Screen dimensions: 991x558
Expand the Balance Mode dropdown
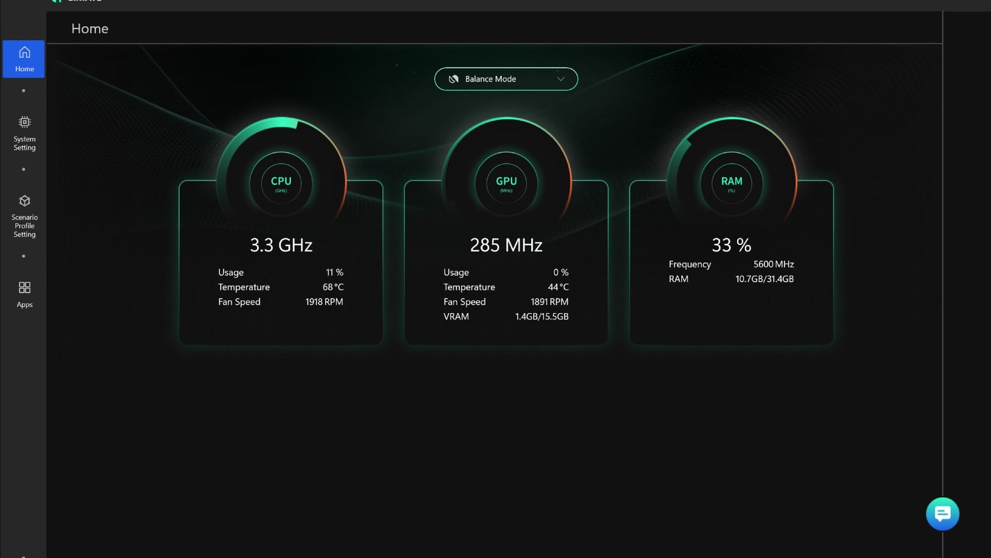pyautogui.click(x=506, y=79)
